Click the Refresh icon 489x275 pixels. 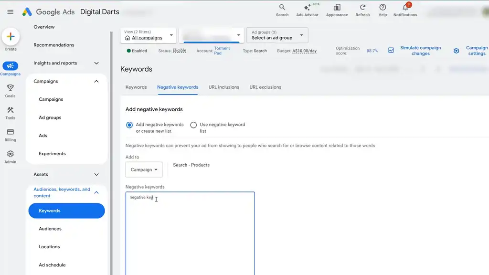pos(362,7)
